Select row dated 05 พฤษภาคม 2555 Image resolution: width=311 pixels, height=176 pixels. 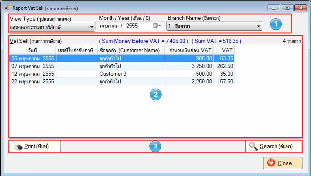coord(122,58)
